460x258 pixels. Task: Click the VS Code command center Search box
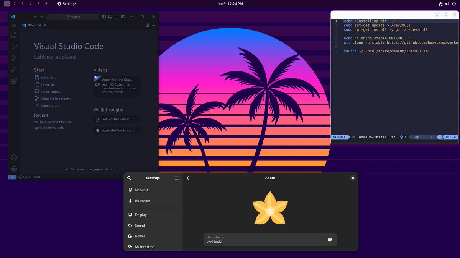point(73,17)
